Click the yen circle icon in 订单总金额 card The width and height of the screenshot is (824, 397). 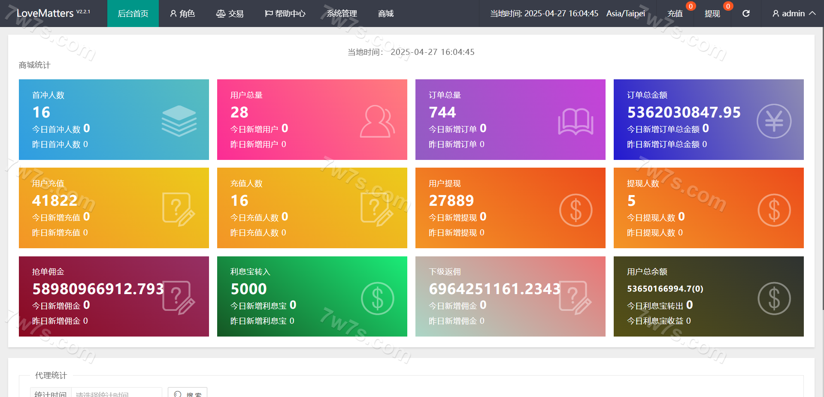(x=774, y=121)
